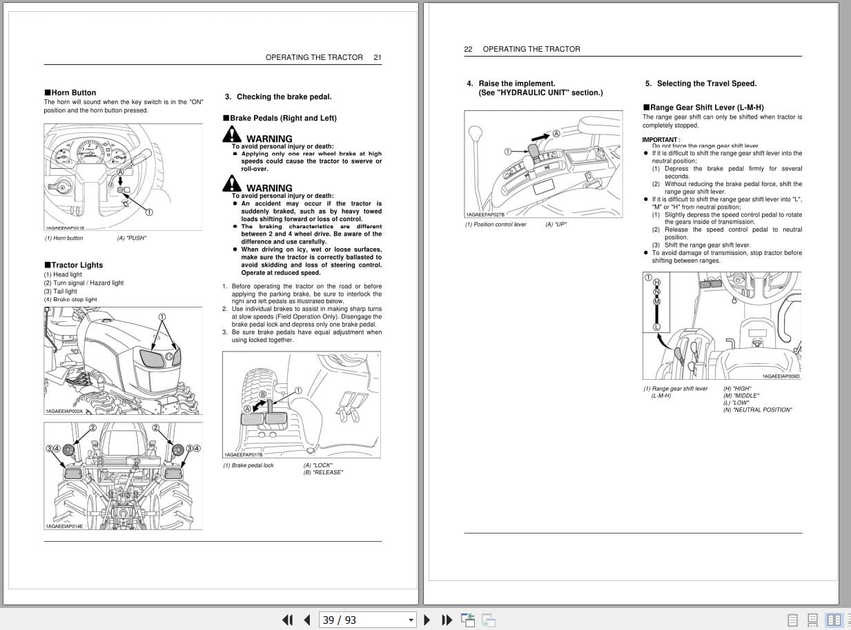
Task: Go to the previous page
Action: [x=307, y=620]
